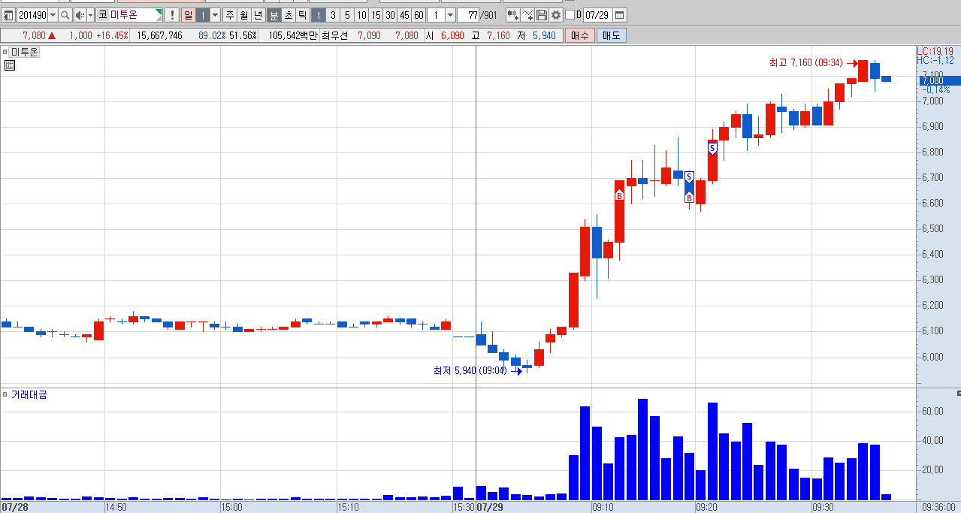Click the add line indicator icon
The height and width of the screenshot is (513, 961).
[527, 15]
